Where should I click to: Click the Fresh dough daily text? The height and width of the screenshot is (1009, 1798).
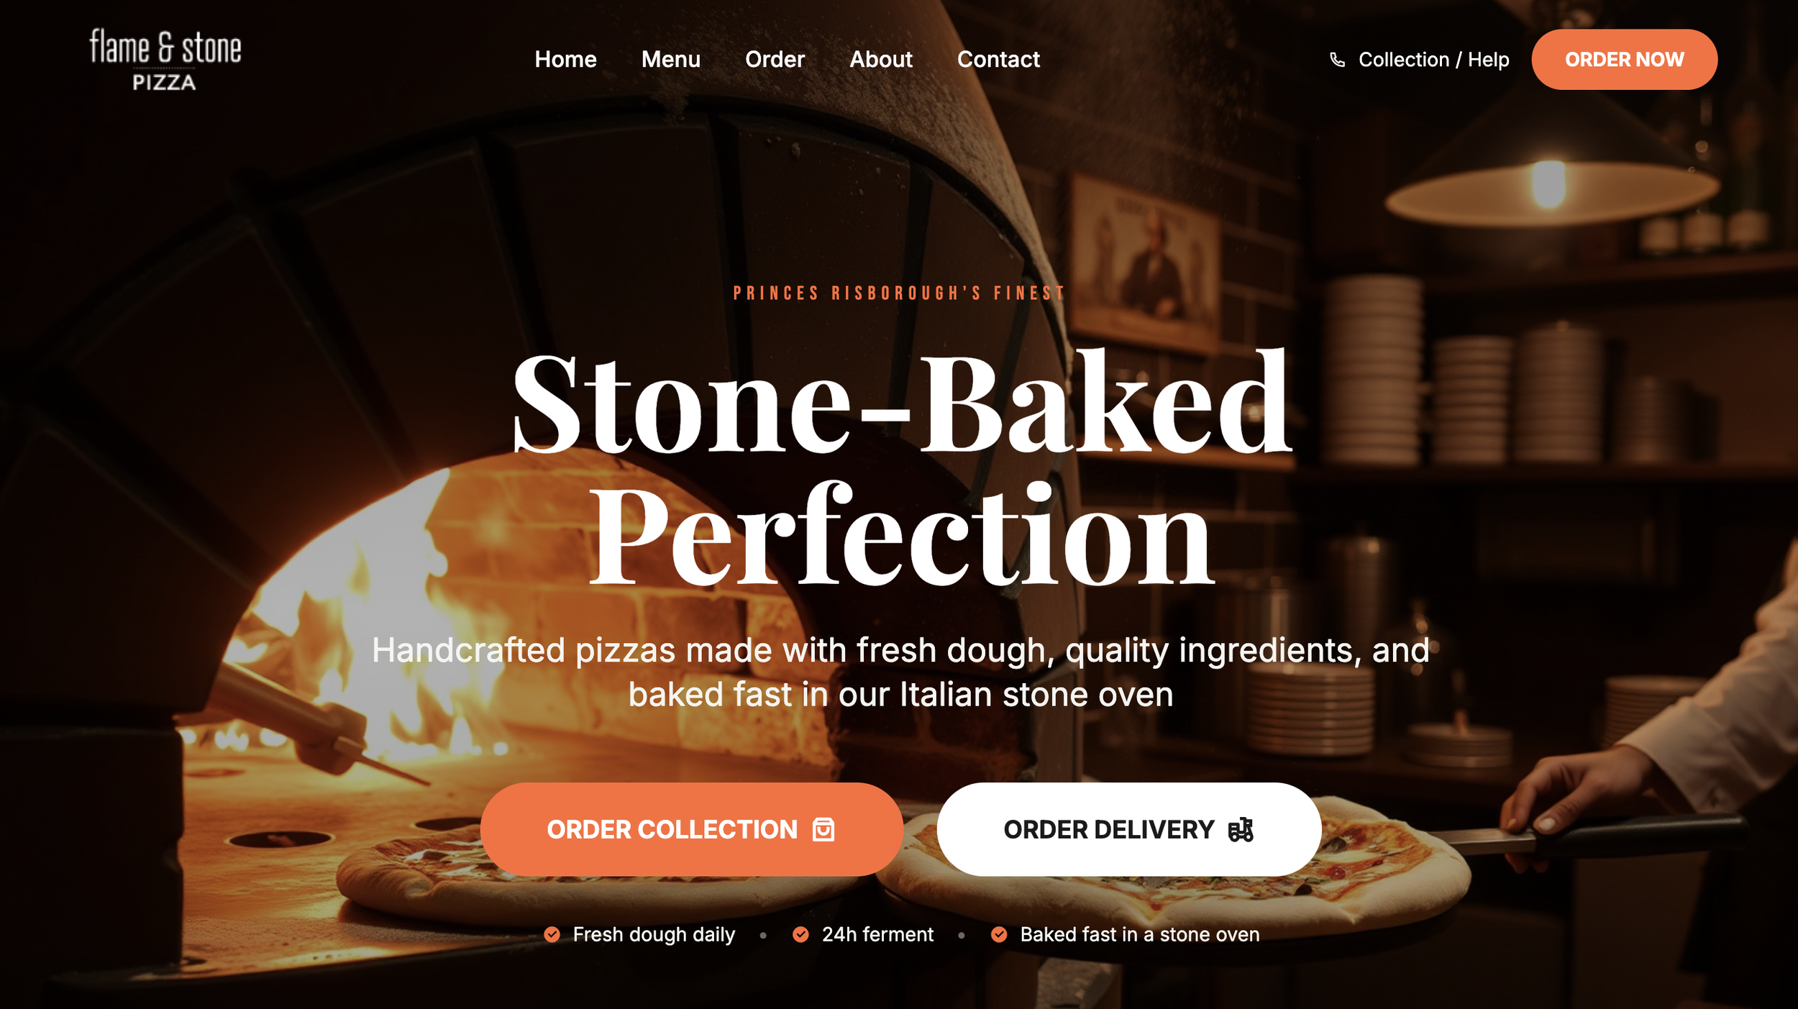tap(654, 934)
